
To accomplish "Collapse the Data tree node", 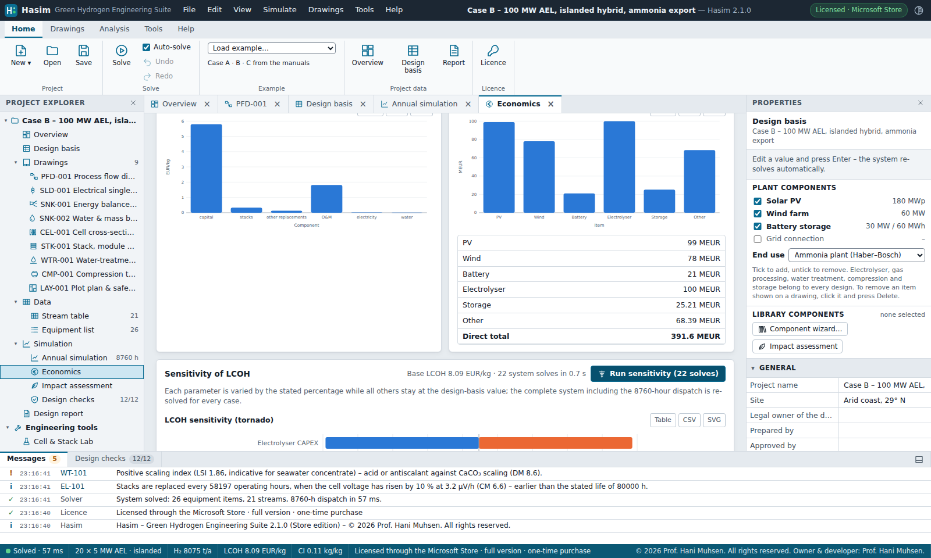I will click(16, 302).
